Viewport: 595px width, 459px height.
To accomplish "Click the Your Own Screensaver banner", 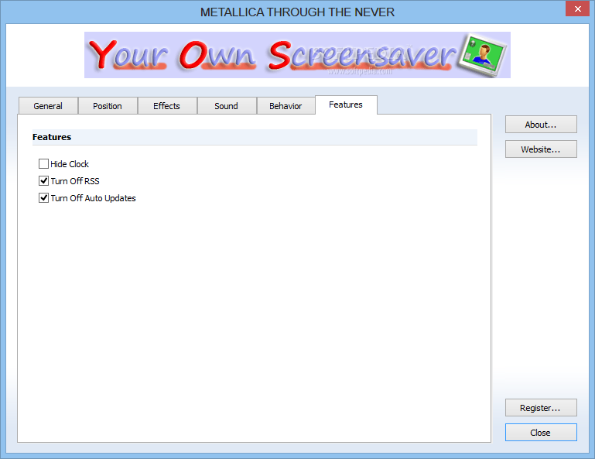I will tap(297, 55).
